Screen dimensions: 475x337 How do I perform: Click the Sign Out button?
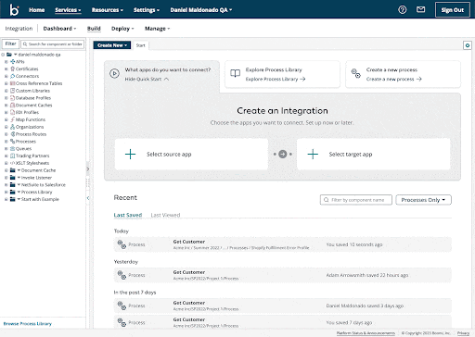pos(452,10)
